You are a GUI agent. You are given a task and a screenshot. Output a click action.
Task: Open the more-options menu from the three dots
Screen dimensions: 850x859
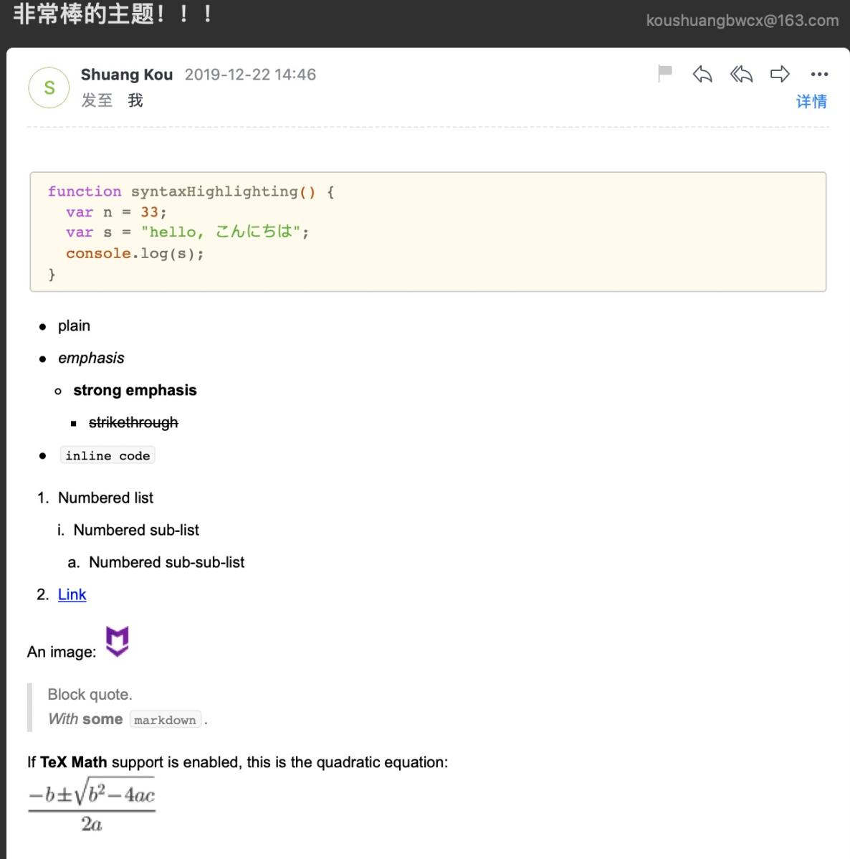pyautogui.click(x=818, y=74)
